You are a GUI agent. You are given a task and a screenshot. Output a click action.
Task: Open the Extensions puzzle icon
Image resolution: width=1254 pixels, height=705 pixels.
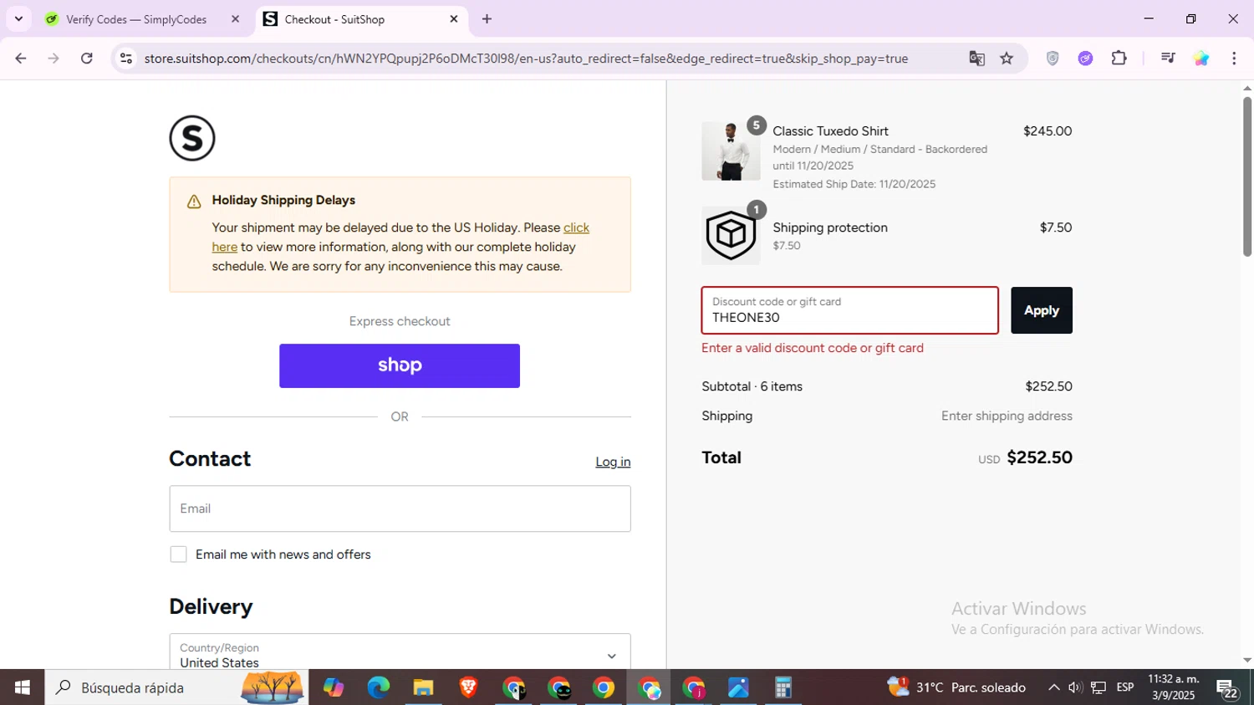[x=1119, y=59]
